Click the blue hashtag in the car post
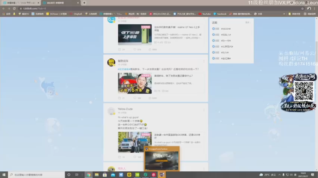 coord(124,69)
